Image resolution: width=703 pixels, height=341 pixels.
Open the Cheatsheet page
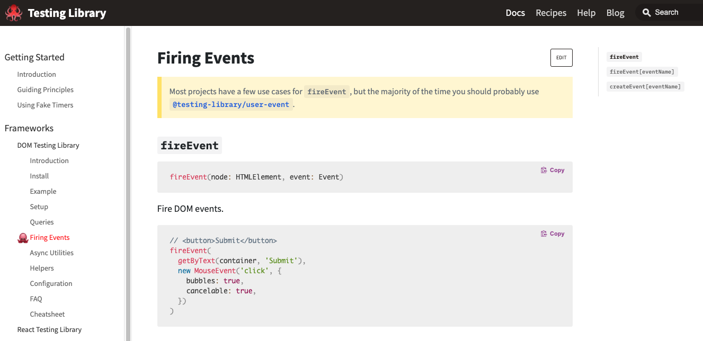point(48,315)
